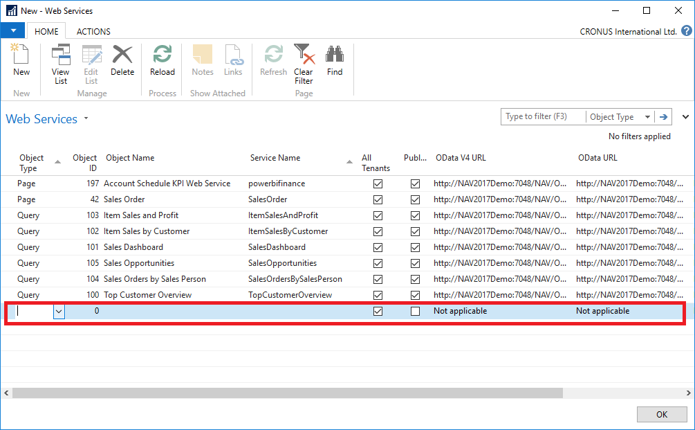Select the ItemSalesByCustomer service name cell
Viewport: 695px width, 430px height.
click(x=288, y=231)
